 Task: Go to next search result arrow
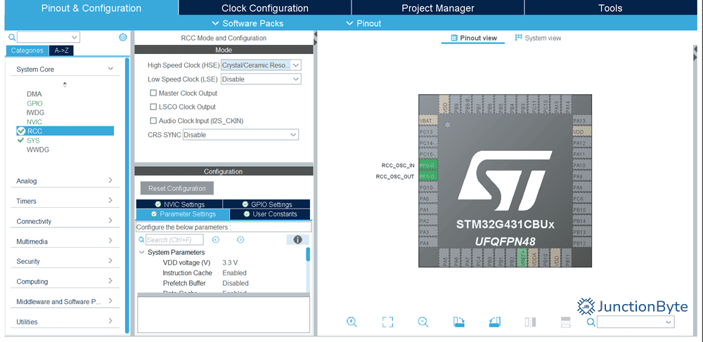[240, 240]
